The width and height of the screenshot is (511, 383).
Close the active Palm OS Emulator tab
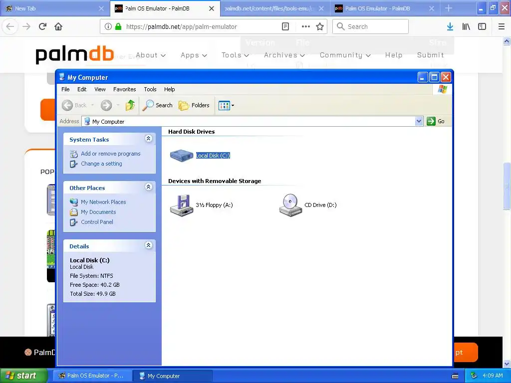(x=212, y=8)
